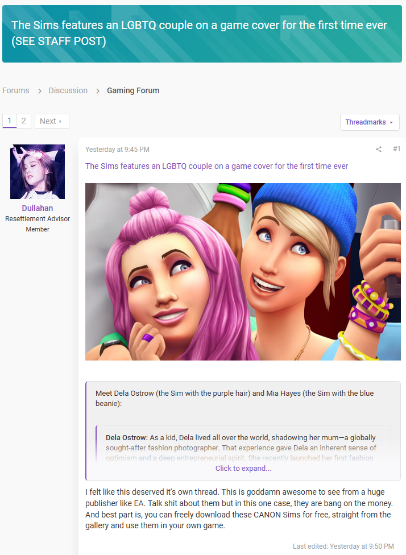406x555 pixels.
Task: Click the 'Resettlement Advisor' user title
Action: pos(38,219)
